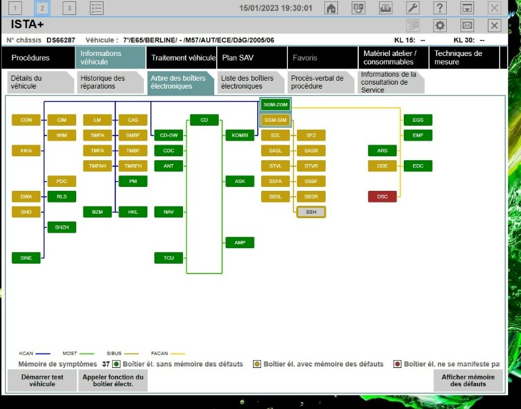521x409 pixels.
Task: Select the CAS control unit
Action: 133,120
